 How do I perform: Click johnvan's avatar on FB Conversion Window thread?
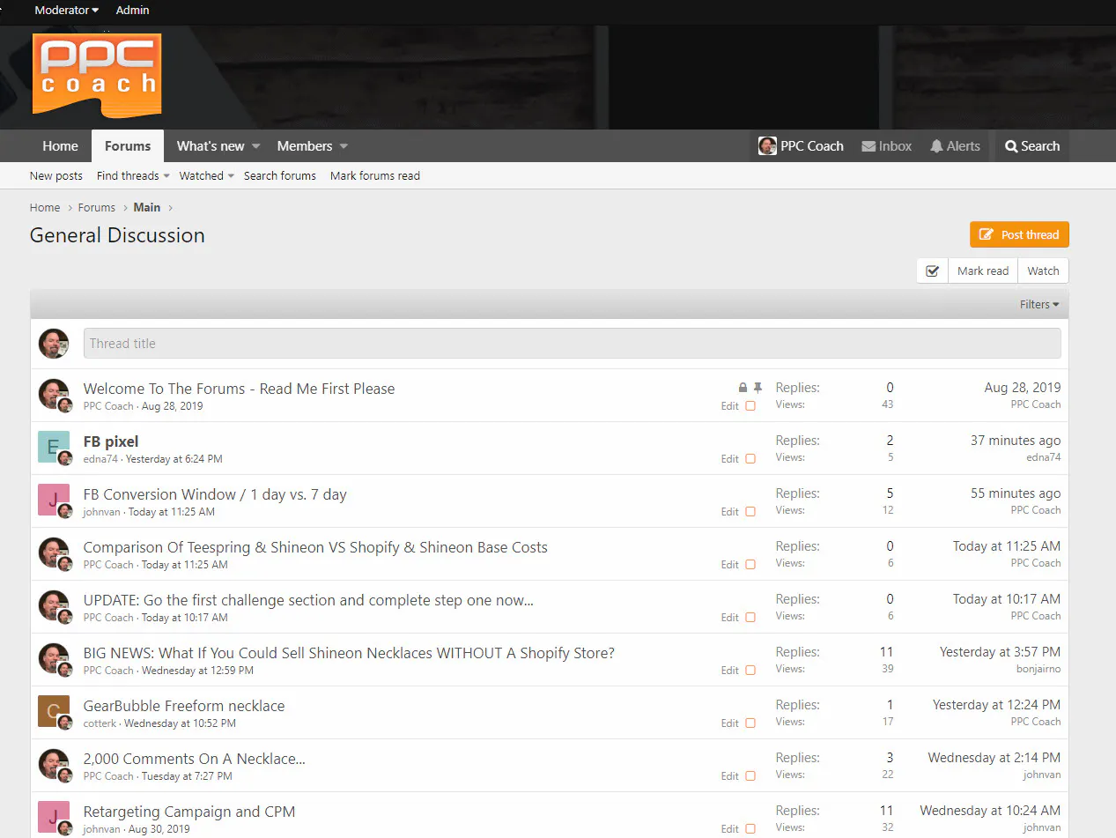pos(54,500)
